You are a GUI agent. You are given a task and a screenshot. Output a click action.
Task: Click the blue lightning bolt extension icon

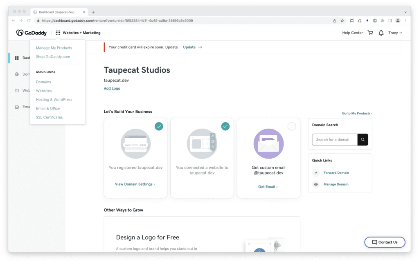coord(367,20)
